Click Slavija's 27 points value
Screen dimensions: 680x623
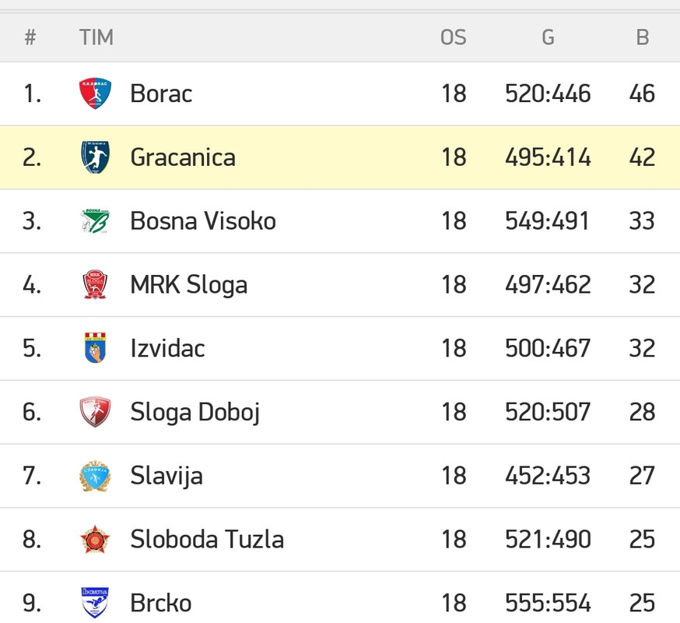click(x=642, y=476)
